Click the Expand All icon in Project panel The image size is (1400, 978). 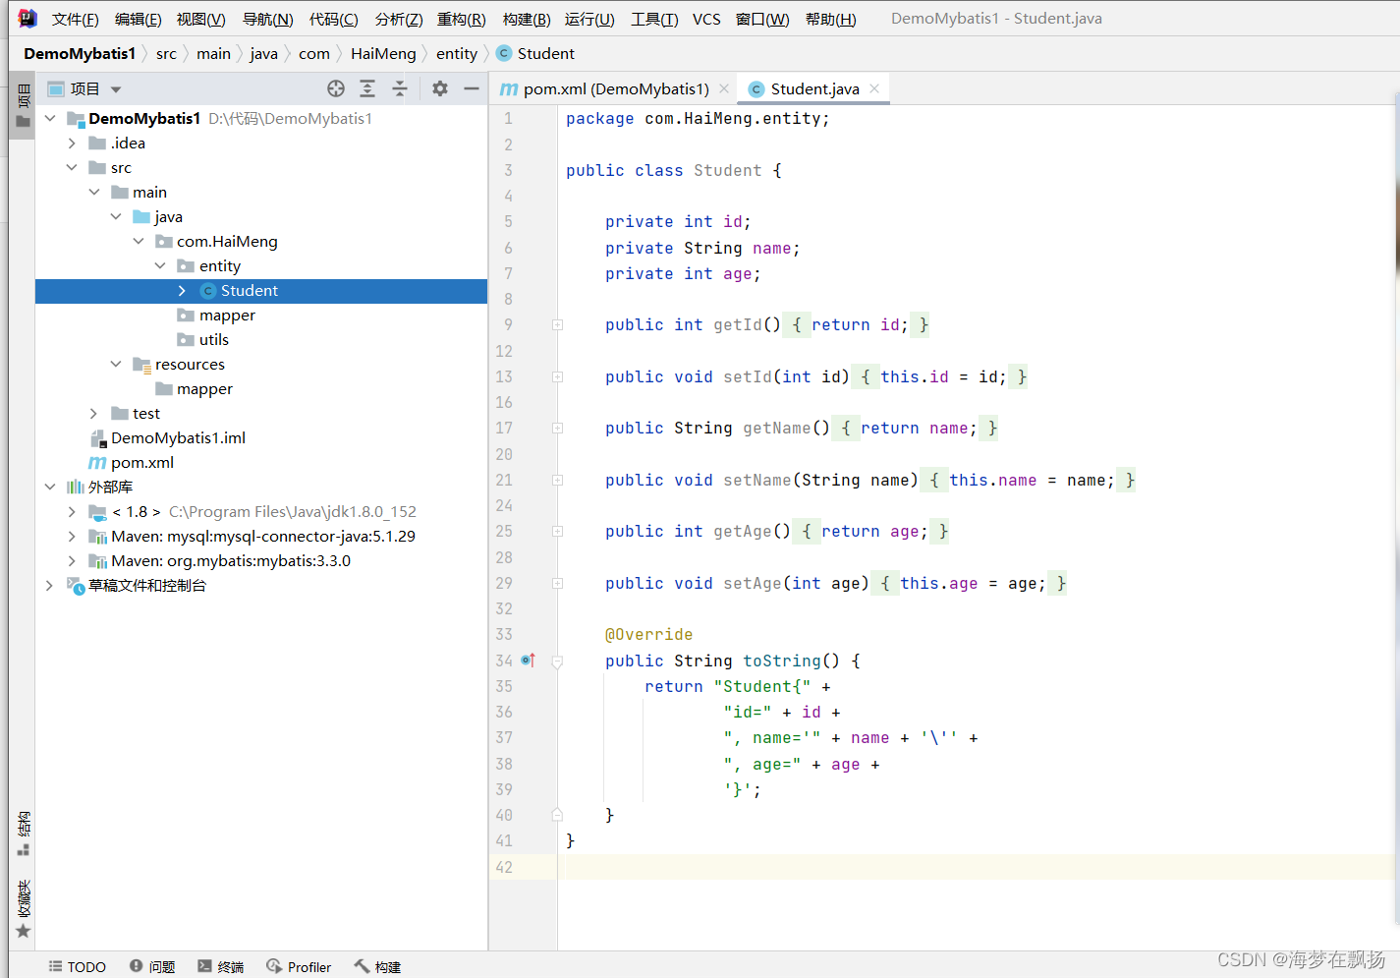[x=367, y=88]
